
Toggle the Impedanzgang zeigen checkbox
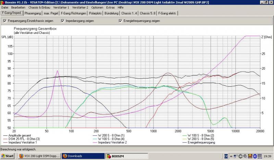tap(63, 21)
